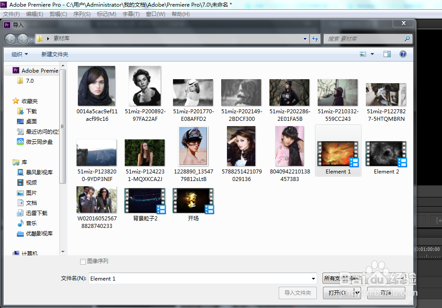This screenshot has height=308, width=442.
Task: Open 文档 documents library in sidebar
Action: coord(27,203)
